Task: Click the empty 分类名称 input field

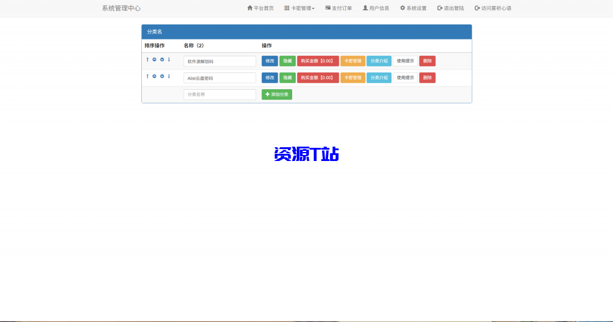Action: click(220, 95)
